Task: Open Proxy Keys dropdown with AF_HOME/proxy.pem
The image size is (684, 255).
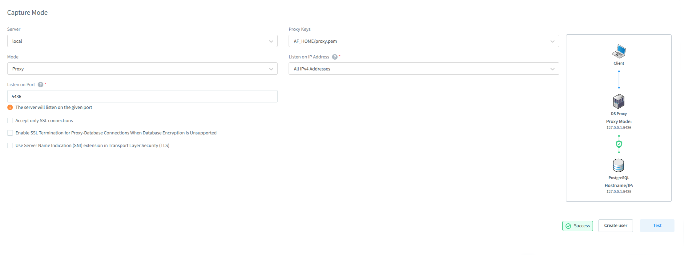Action: (x=424, y=41)
